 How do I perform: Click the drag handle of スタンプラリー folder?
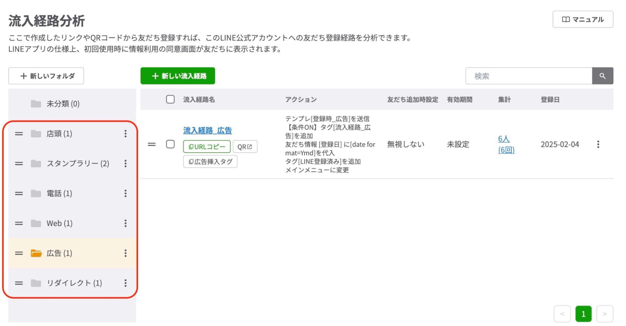coord(19,164)
